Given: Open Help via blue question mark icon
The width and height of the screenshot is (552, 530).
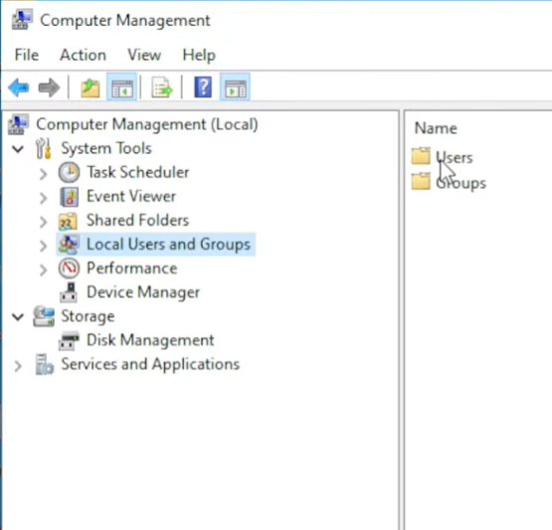Looking at the screenshot, I should coord(203,88).
